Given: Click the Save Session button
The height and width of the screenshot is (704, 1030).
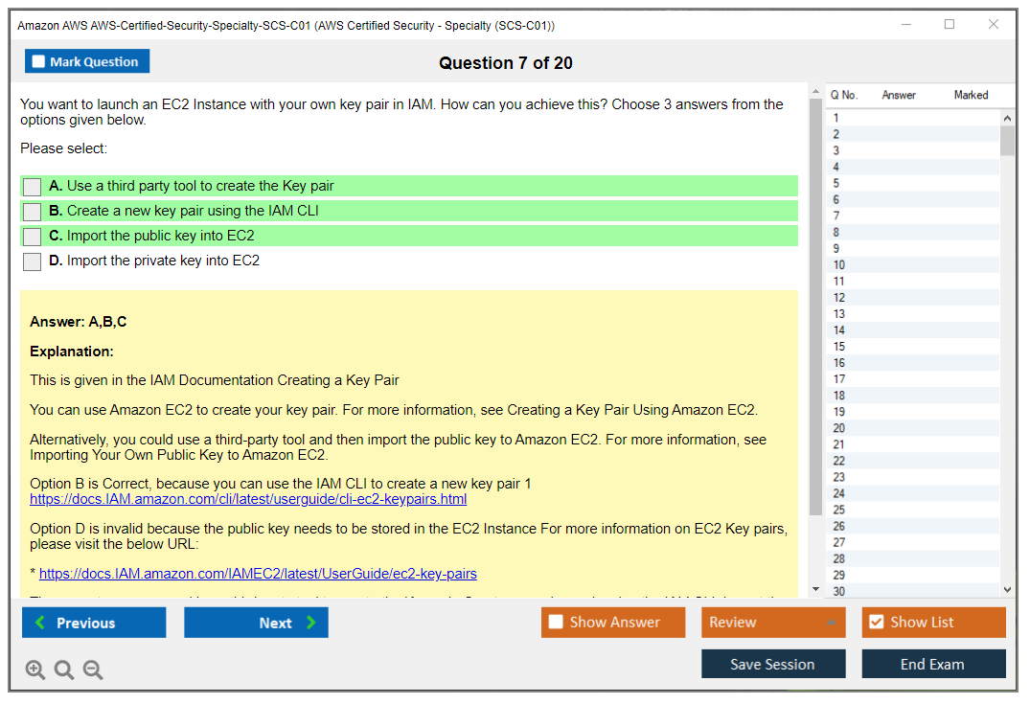Looking at the screenshot, I should 773,664.
